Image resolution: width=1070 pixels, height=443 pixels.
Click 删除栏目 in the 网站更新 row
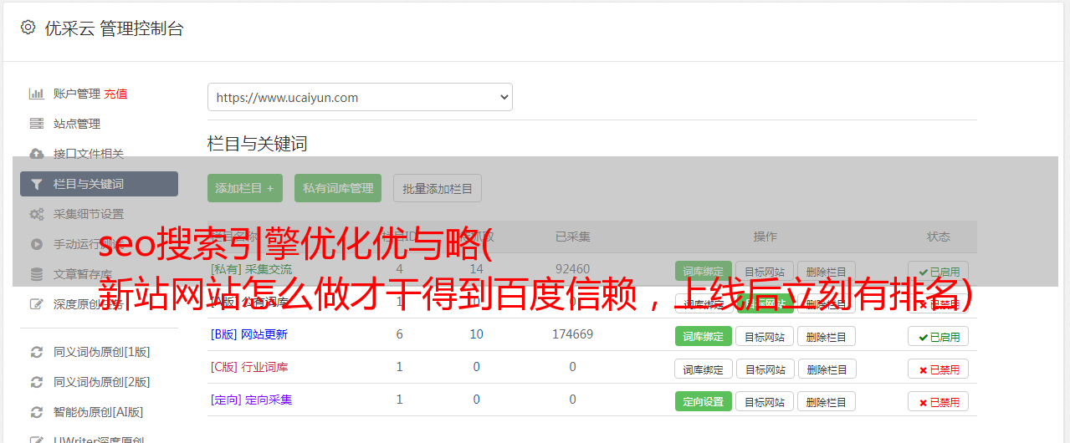[x=827, y=336]
